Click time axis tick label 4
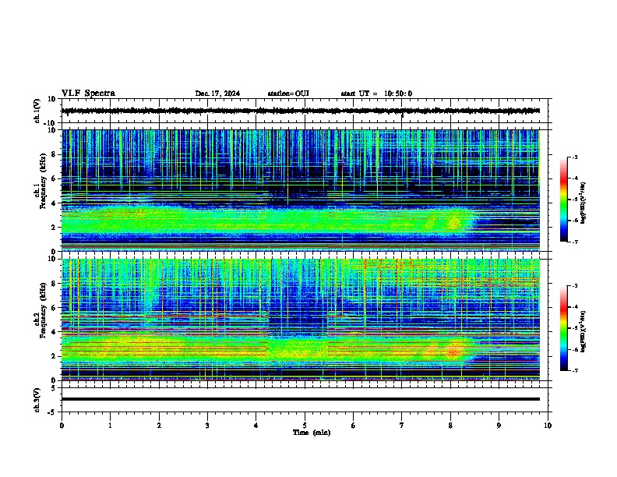The image size is (617, 477). (256, 426)
